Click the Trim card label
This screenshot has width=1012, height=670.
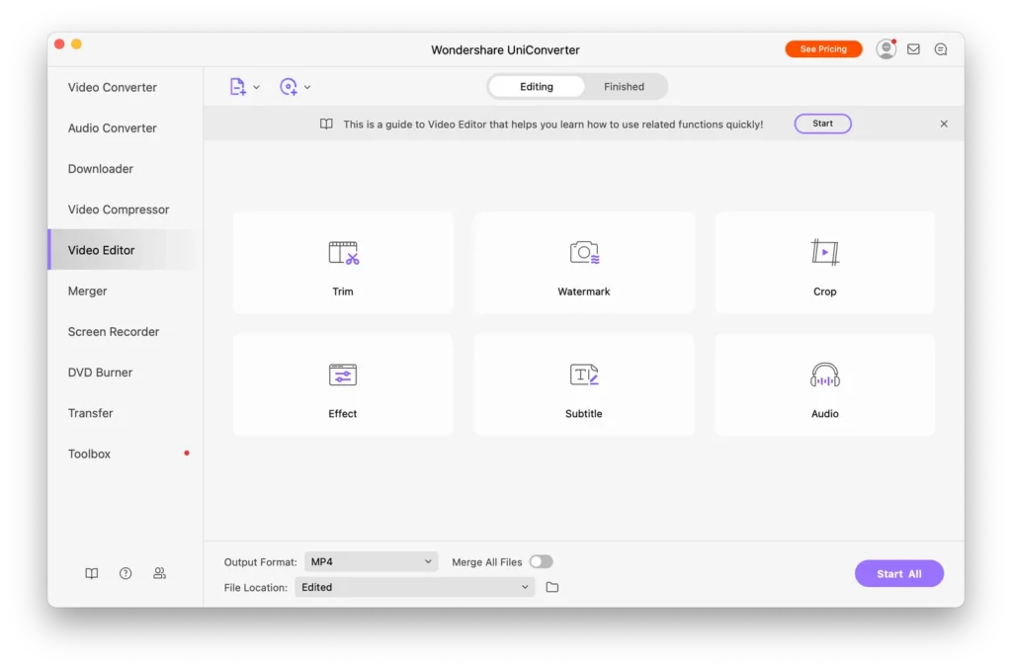pos(343,292)
